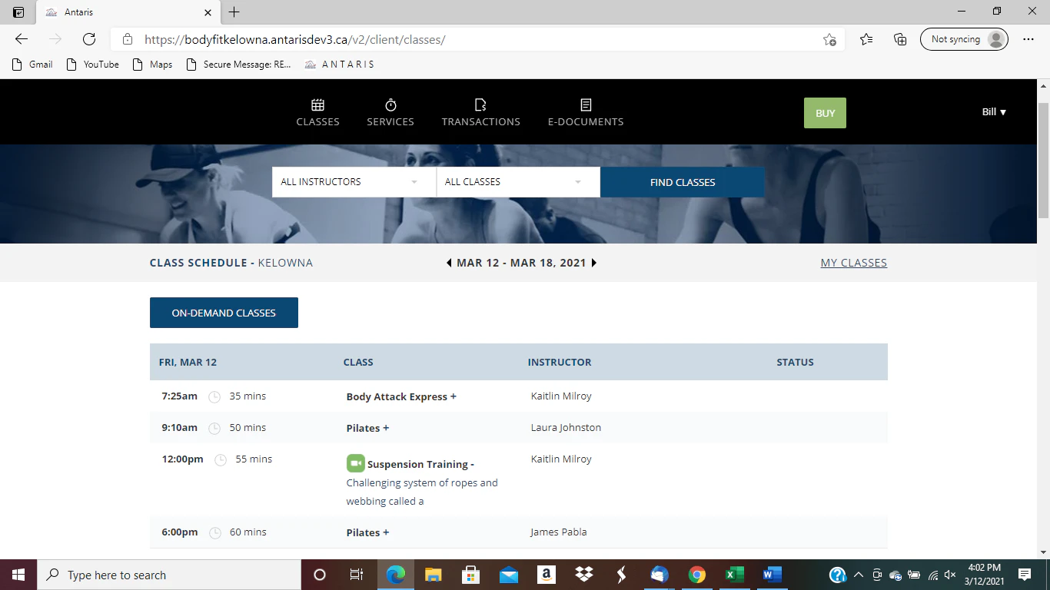The width and height of the screenshot is (1050, 590).
Task: Open the E-Documents page icon
Action: point(586,105)
